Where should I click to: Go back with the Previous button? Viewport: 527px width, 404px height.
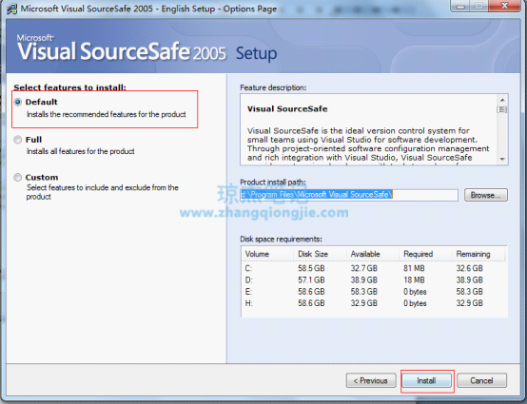click(x=371, y=380)
